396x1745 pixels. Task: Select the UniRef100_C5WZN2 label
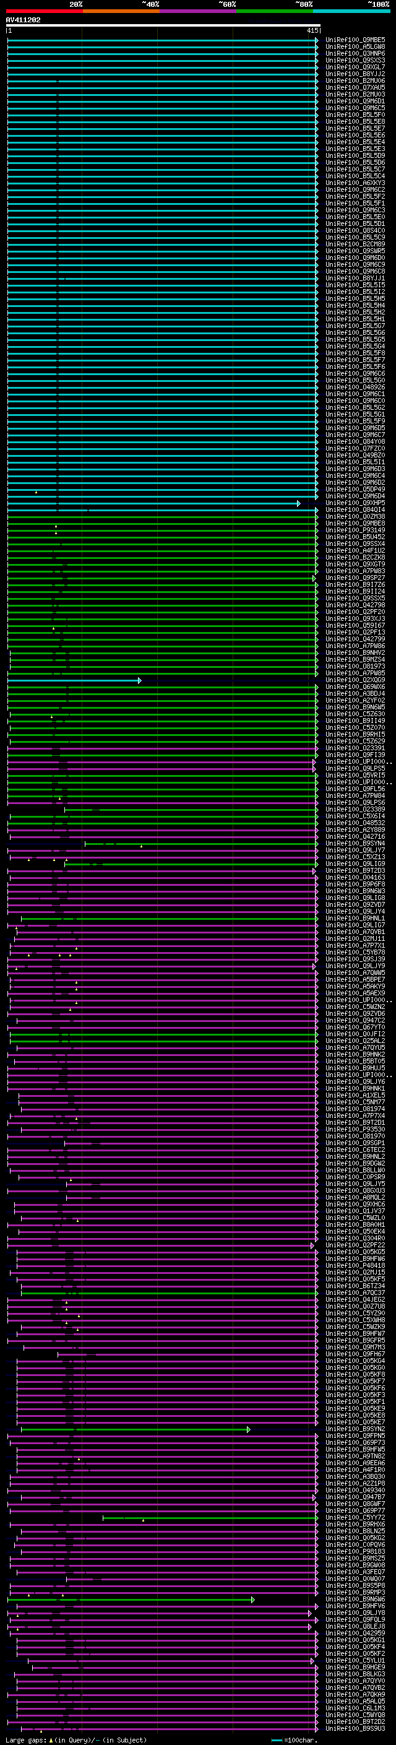(x=355, y=1007)
